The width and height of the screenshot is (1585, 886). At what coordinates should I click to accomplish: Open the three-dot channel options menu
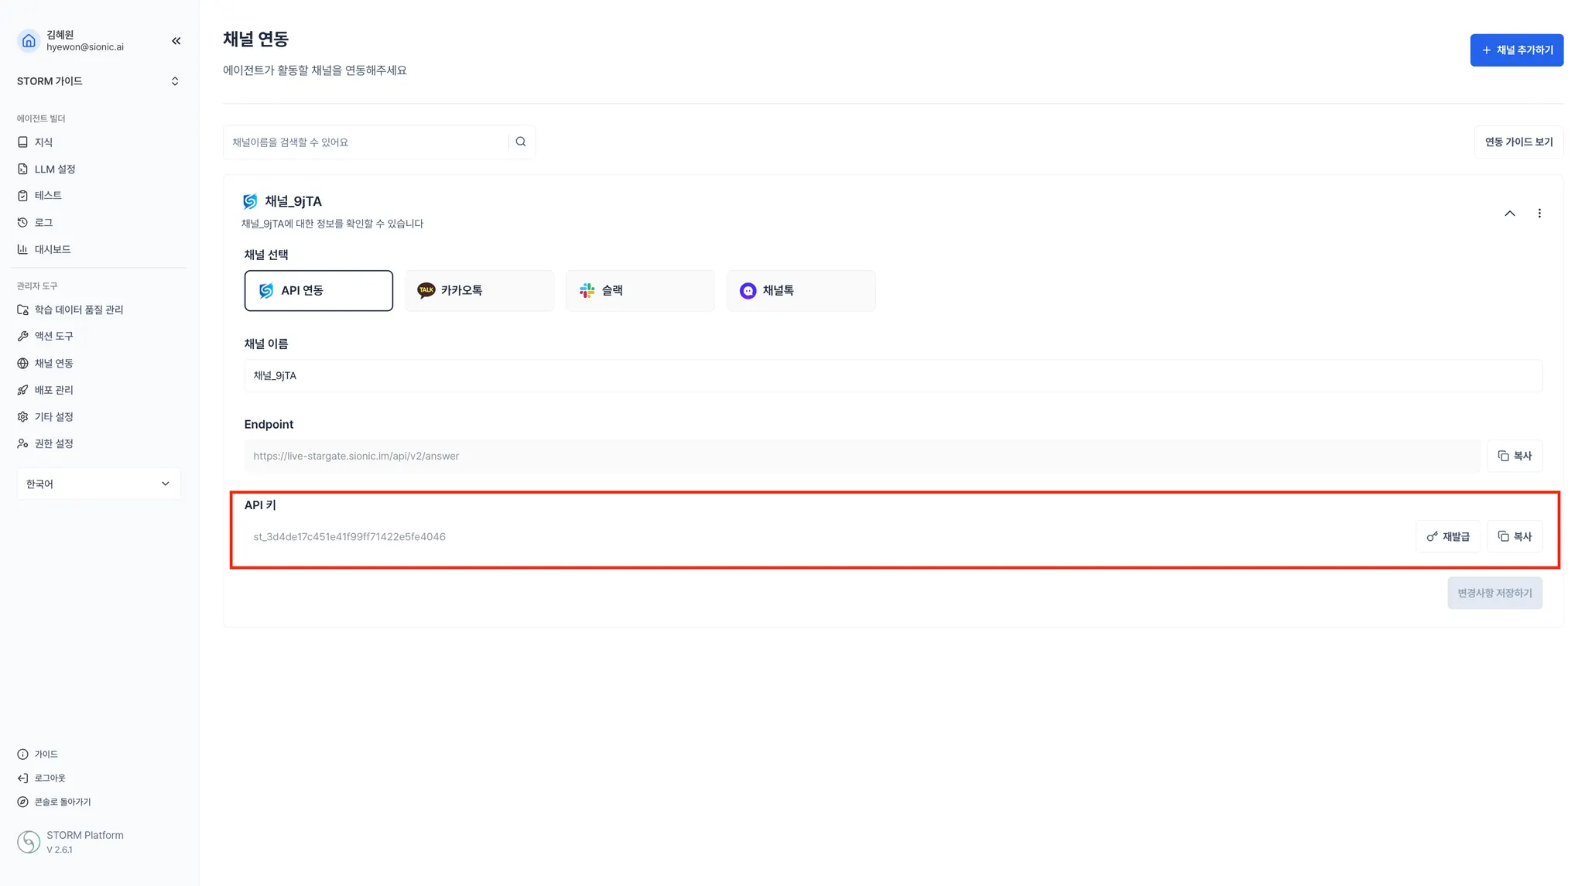coord(1539,214)
